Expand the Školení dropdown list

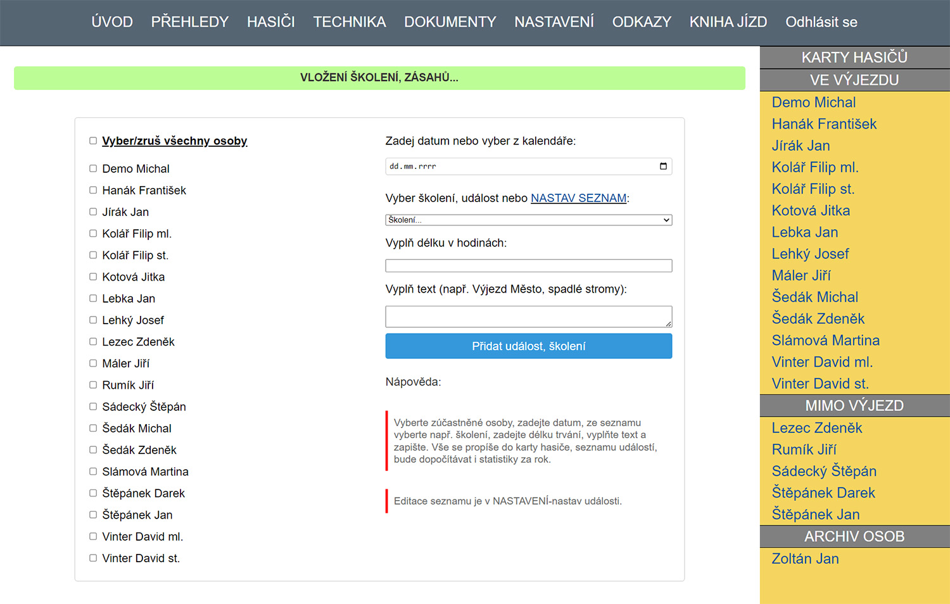point(528,220)
